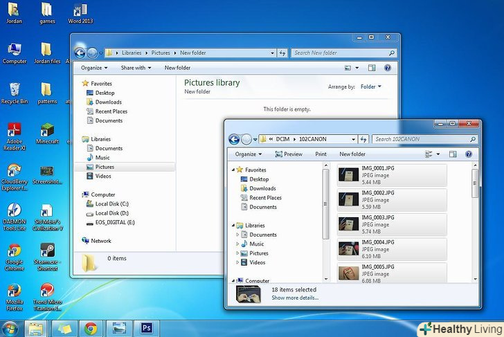
Task: Select the Adobe Reader XI desktop icon
Action: [14, 129]
